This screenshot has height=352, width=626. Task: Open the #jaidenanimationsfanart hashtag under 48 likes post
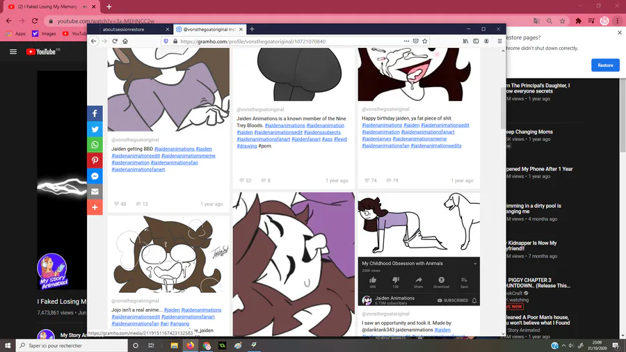[x=138, y=169]
